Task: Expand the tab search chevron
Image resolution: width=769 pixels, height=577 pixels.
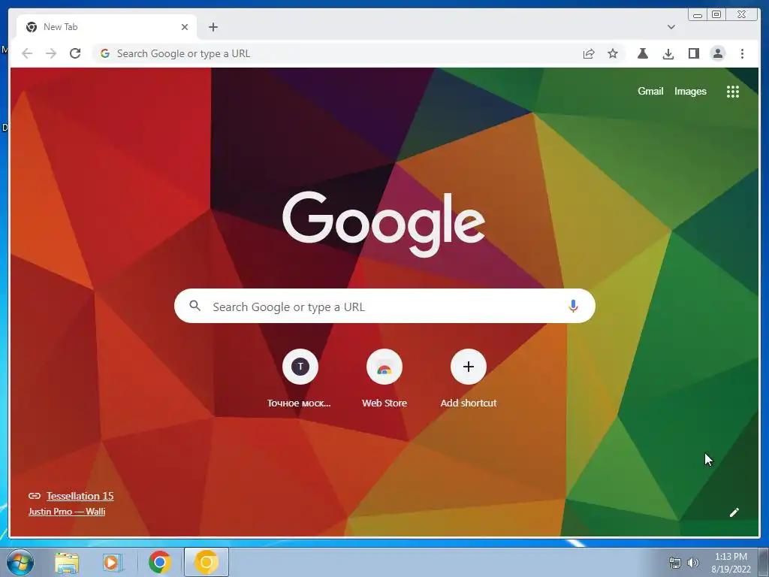Action: pyautogui.click(x=671, y=27)
